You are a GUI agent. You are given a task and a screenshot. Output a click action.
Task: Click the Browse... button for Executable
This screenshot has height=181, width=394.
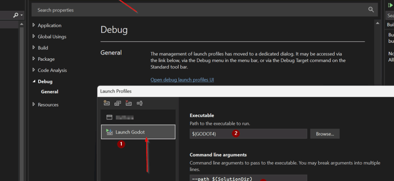[x=324, y=134]
